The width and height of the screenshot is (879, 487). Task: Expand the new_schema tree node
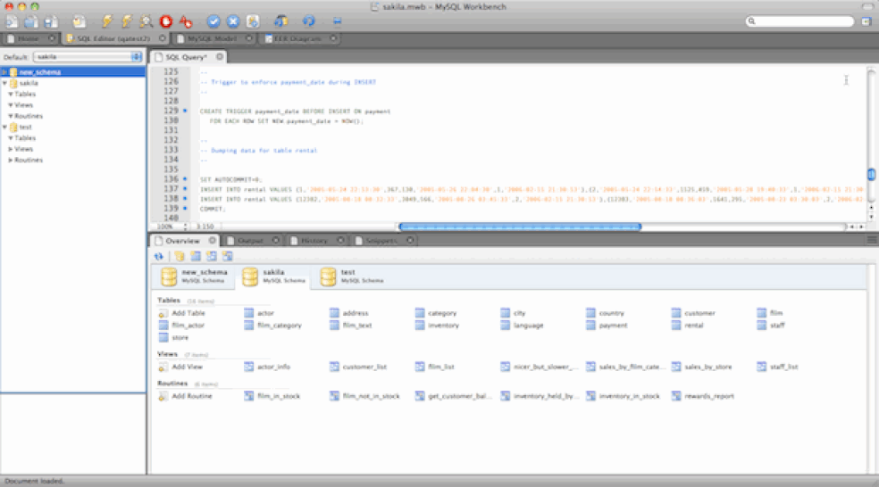[4, 71]
